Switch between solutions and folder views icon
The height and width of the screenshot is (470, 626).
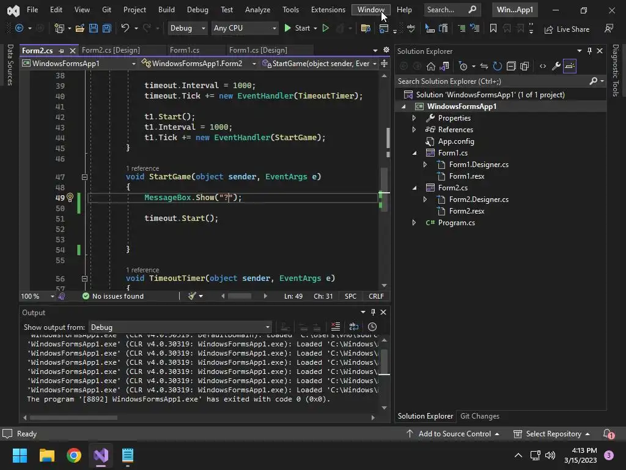click(x=444, y=66)
